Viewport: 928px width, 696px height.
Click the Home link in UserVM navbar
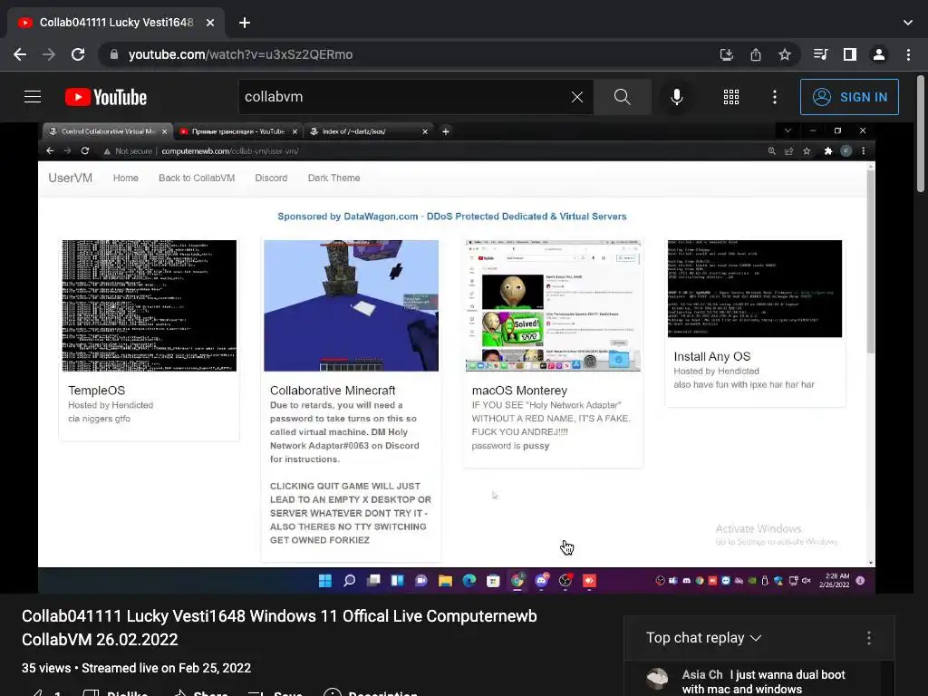(x=125, y=179)
